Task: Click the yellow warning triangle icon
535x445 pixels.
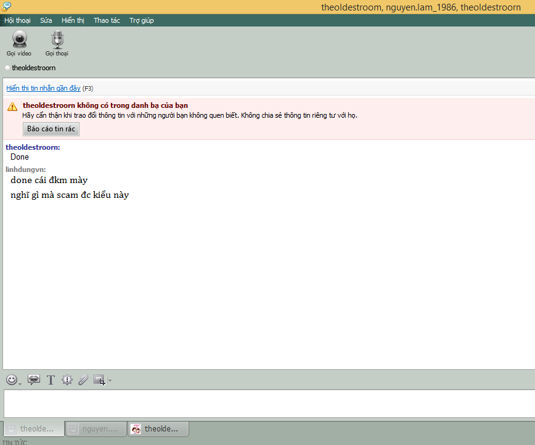Action: point(12,107)
